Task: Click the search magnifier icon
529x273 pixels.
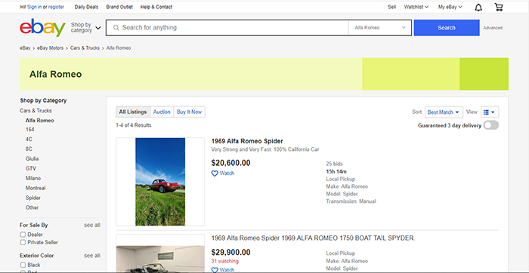Action: click(x=116, y=28)
